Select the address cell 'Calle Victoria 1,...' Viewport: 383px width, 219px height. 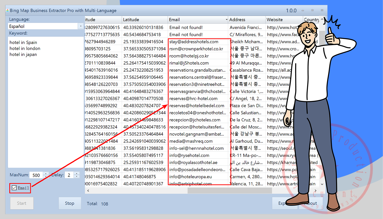247,91
